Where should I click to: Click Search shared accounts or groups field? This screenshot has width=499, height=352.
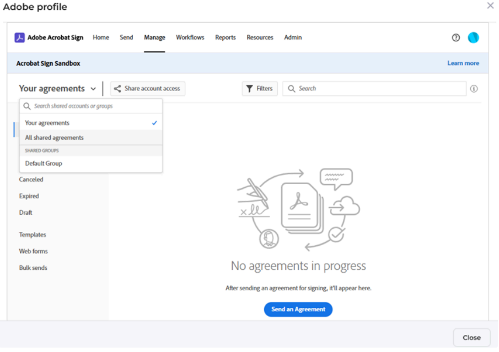[x=91, y=106]
